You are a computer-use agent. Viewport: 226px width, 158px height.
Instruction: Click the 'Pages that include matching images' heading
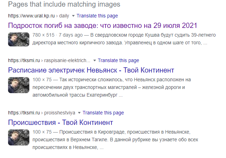click(64, 5)
